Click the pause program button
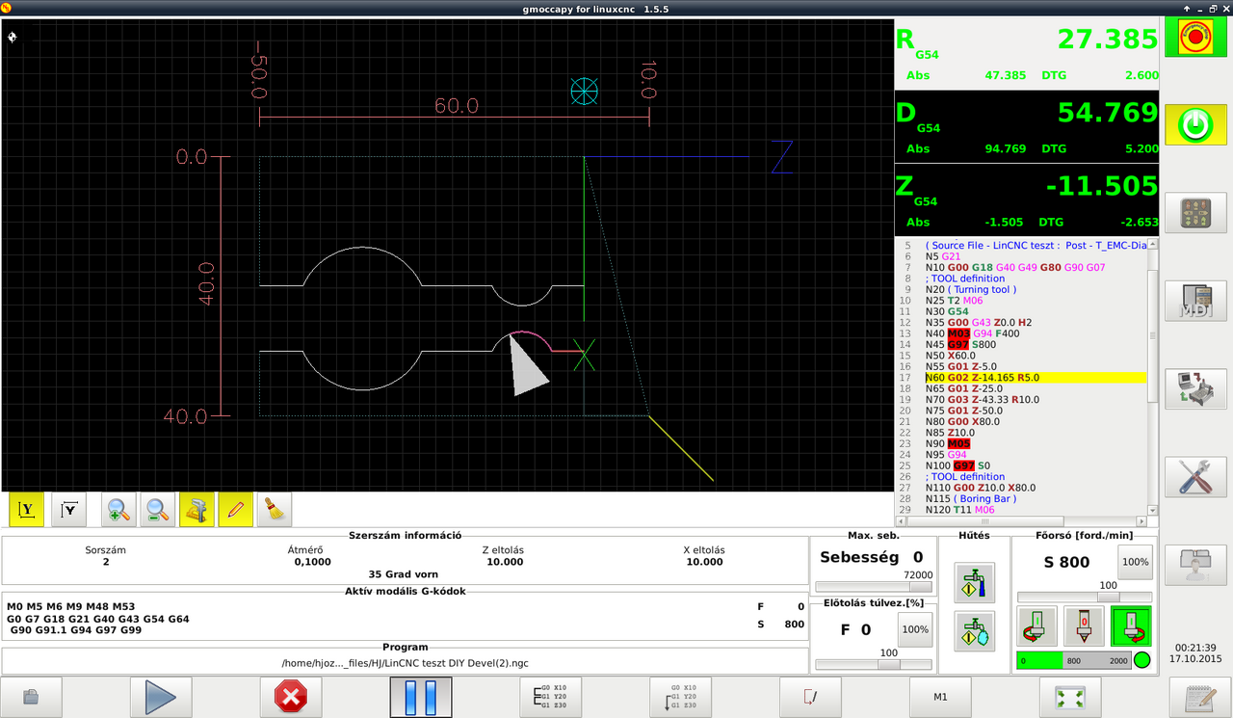 click(x=420, y=696)
